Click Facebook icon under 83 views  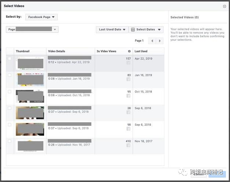coord(128,79)
